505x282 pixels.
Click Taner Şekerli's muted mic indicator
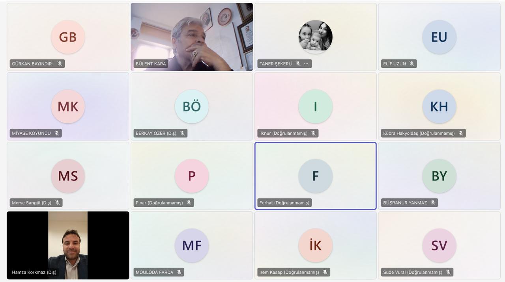click(x=298, y=64)
